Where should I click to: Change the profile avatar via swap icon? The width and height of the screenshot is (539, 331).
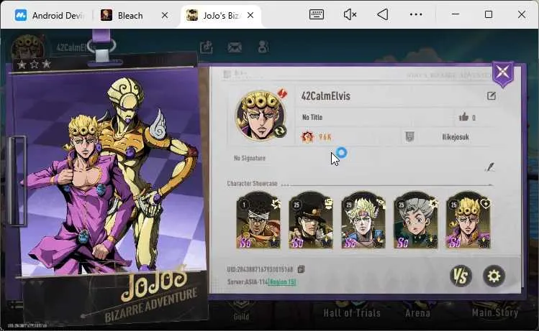[280, 131]
